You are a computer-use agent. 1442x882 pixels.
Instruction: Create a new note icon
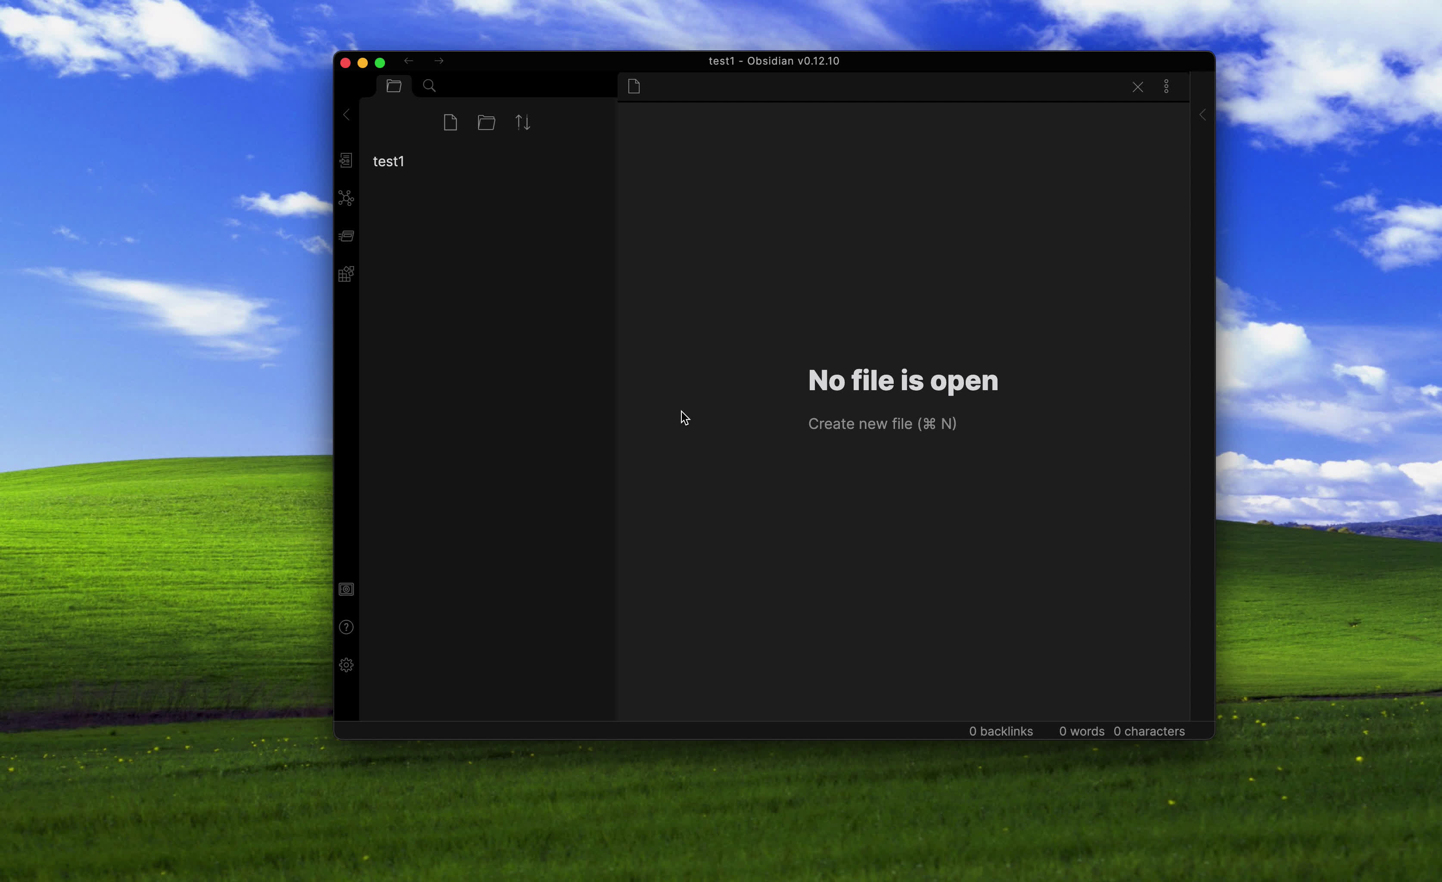(x=450, y=122)
